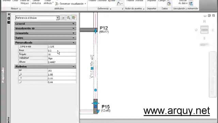
Task: Change the Visibilidad value 'Viga'
Action: tap(62, 58)
